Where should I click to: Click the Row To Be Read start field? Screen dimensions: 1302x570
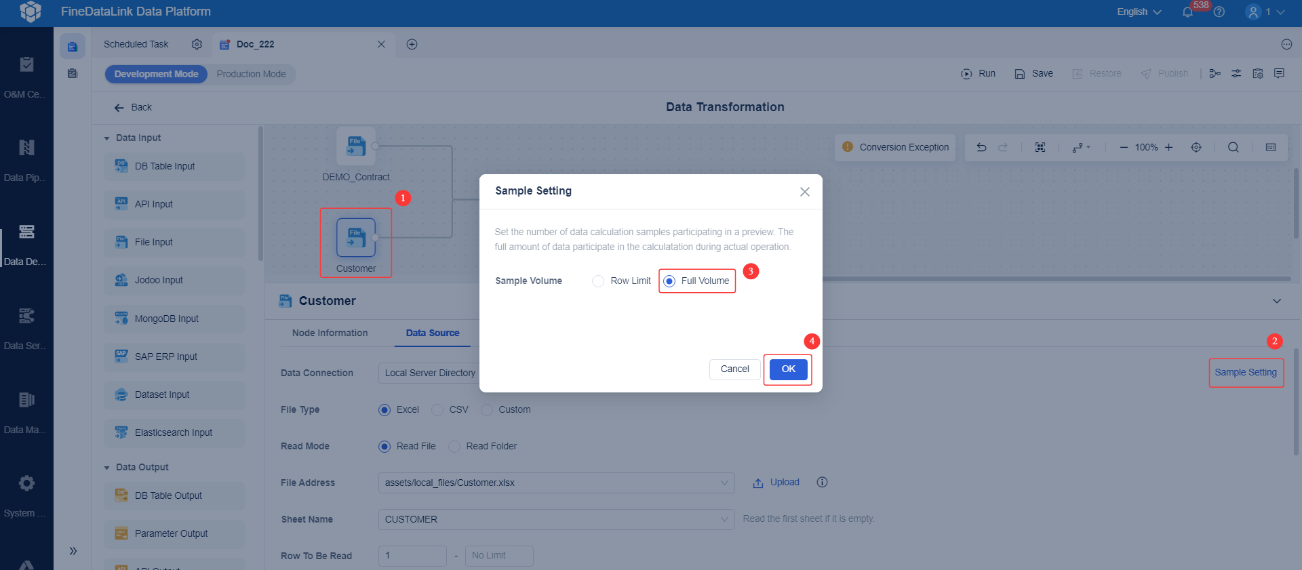coord(412,556)
